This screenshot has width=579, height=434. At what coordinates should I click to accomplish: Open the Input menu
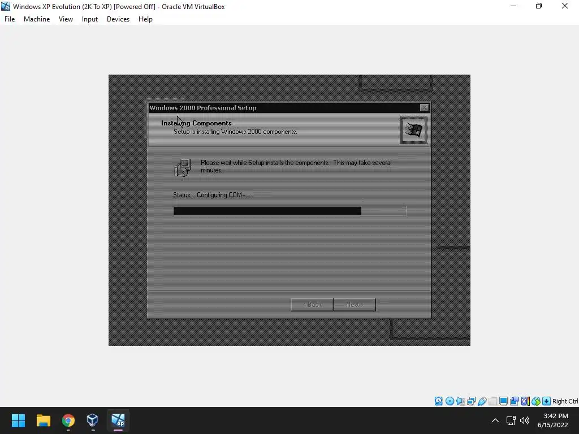pyautogui.click(x=90, y=19)
